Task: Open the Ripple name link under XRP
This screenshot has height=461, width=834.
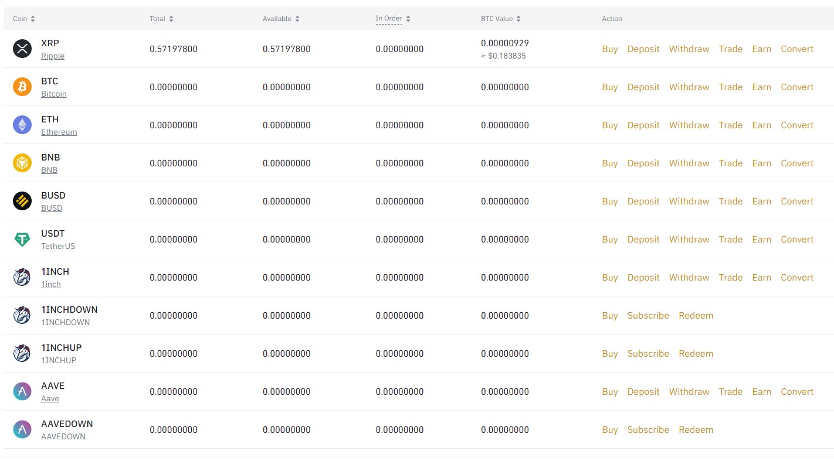Action: pos(53,56)
